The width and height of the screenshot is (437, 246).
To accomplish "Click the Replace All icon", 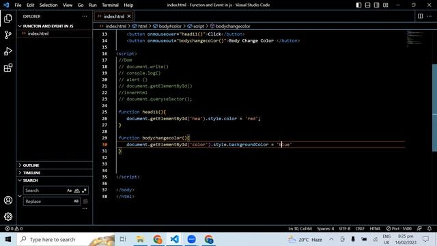I will pyautogui.click(x=85, y=202).
